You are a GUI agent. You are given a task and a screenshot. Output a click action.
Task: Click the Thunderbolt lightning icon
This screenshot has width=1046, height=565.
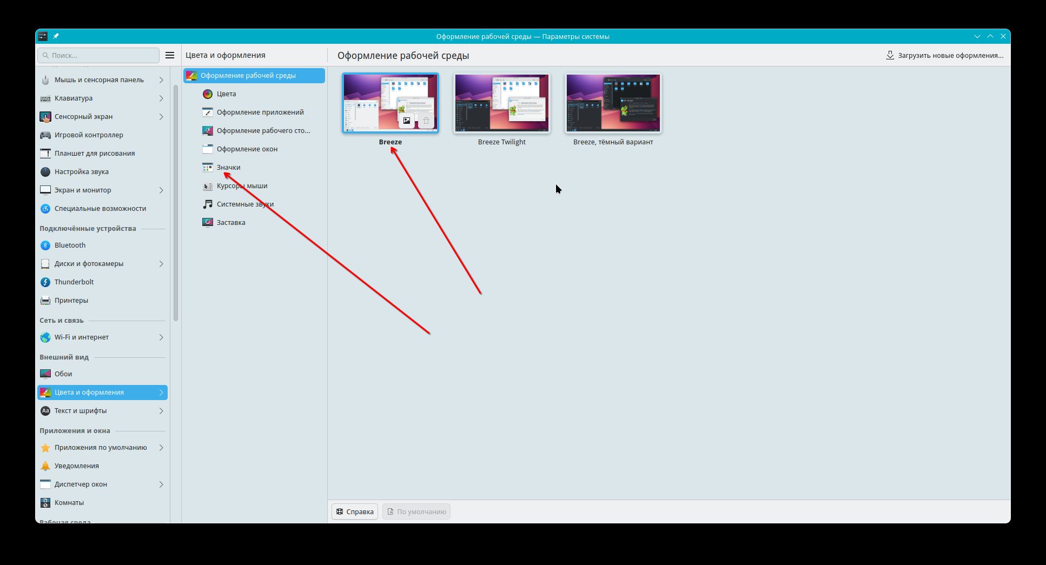(x=45, y=282)
